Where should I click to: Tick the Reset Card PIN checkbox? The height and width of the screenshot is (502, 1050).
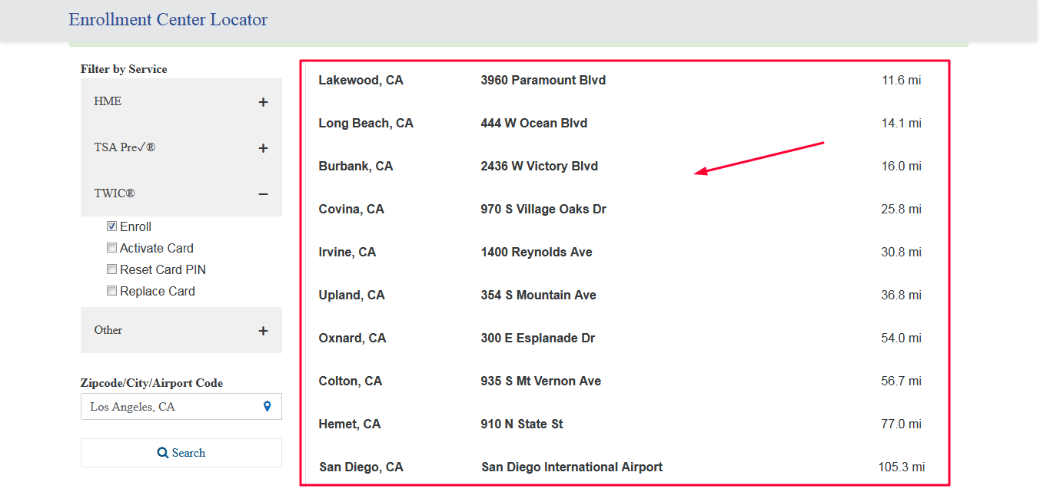111,269
